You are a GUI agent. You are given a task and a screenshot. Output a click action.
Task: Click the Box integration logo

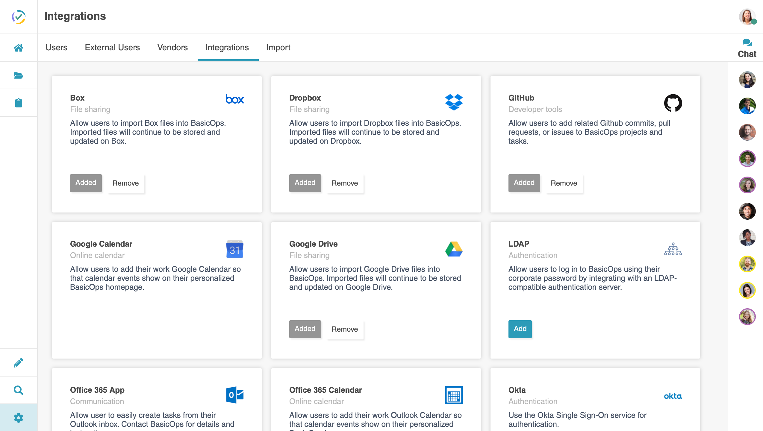coord(234,99)
